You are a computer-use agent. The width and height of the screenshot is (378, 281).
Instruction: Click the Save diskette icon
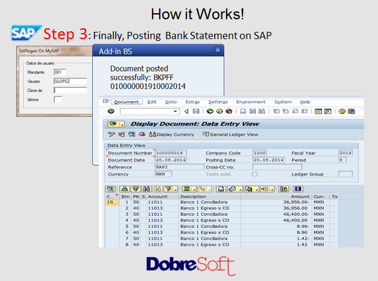(196, 111)
